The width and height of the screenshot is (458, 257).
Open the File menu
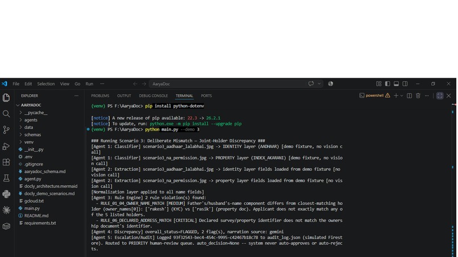(x=16, y=84)
